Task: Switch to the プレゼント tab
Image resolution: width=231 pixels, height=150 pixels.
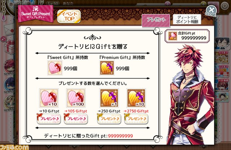Action: coord(156,21)
